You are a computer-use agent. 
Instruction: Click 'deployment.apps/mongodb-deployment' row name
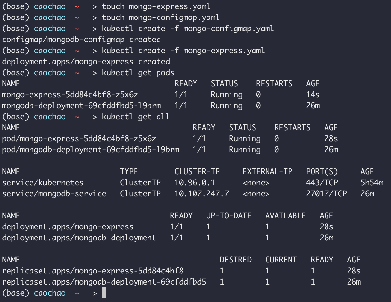[x=79, y=238]
